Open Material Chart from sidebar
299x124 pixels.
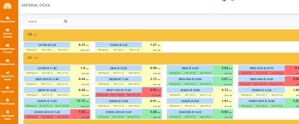[x=8, y=20]
